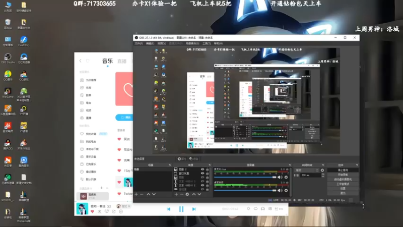Open QQ浏览器 desktop shortcut

(24, 59)
